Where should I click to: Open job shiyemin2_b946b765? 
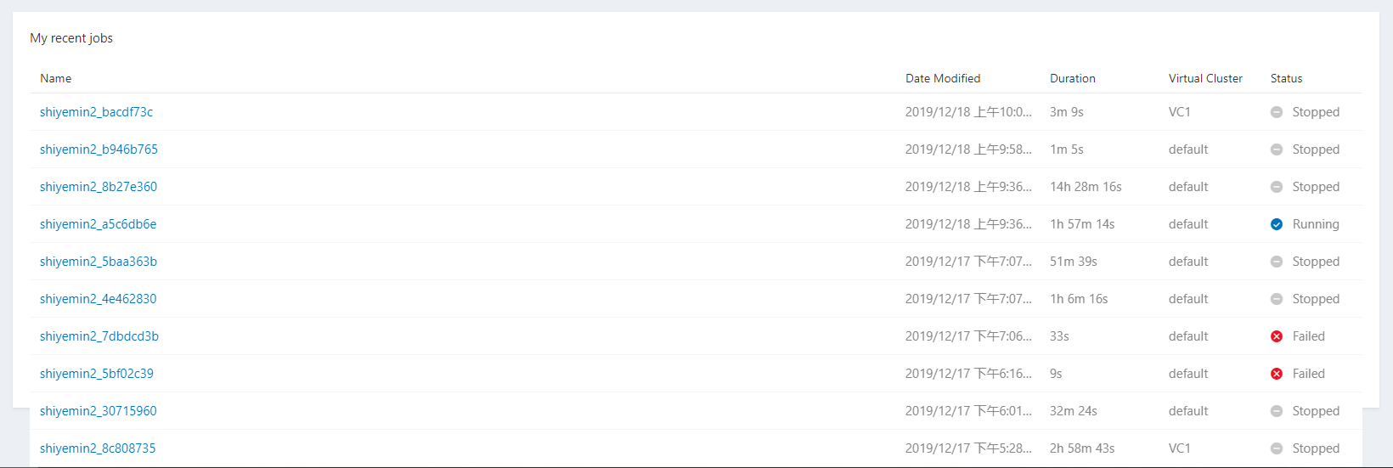pyautogui.click(x=99, y=149)
